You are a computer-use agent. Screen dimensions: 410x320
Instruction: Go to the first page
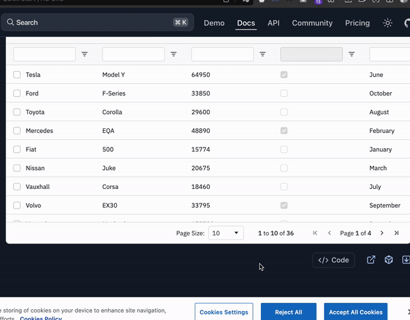pos(315,233)
